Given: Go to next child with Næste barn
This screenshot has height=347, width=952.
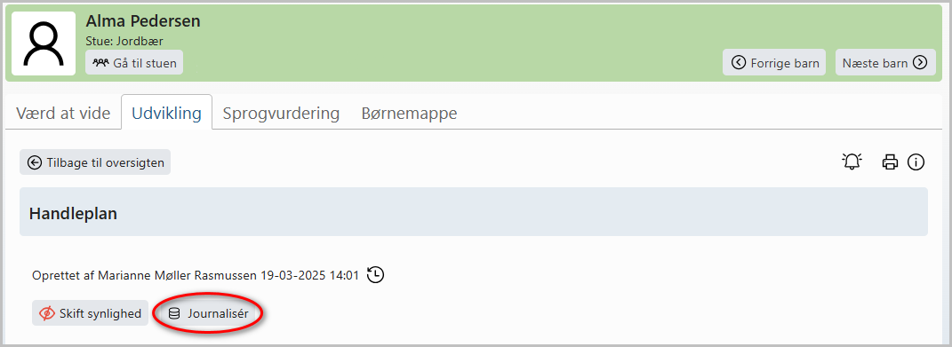Looking at the screenshot, I should tap(885, 62).
